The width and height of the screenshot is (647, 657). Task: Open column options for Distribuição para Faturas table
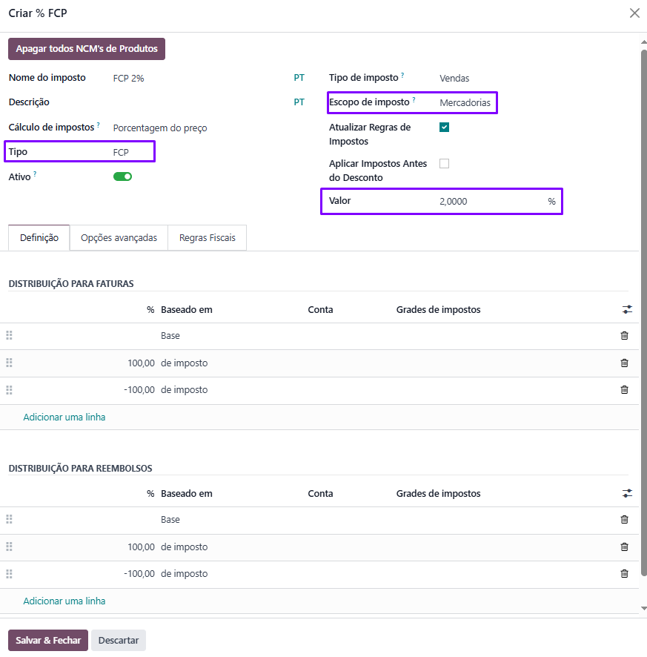(x=627, y=310)
